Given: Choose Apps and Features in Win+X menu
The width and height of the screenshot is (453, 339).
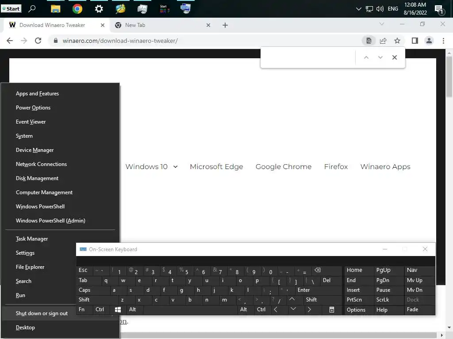Looking at the screenshot, I should (60, 94).
